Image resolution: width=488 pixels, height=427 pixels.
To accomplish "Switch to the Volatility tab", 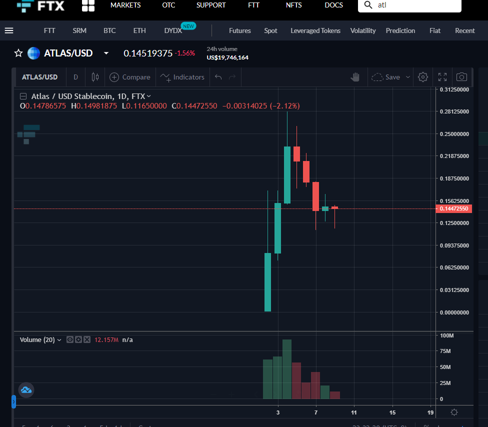I will coord(363,30).
